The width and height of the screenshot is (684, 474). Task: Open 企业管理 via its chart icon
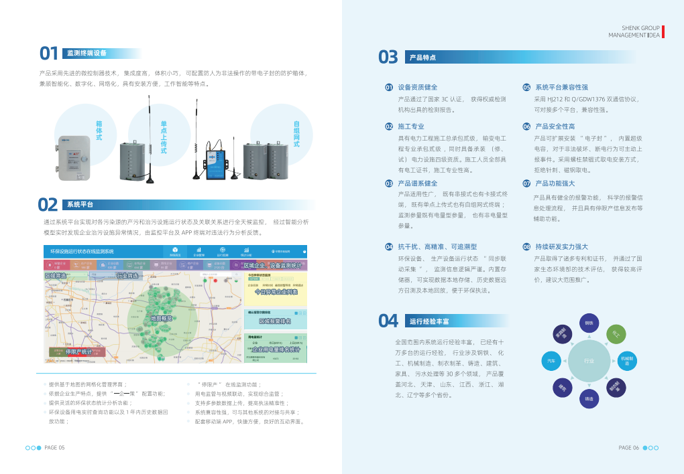tap(198, 250)
